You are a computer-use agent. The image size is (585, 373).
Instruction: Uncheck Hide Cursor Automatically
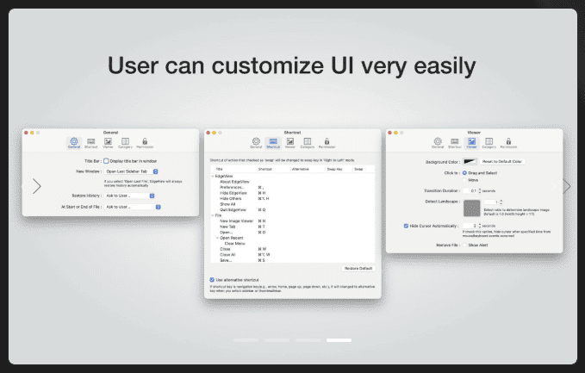406,226
